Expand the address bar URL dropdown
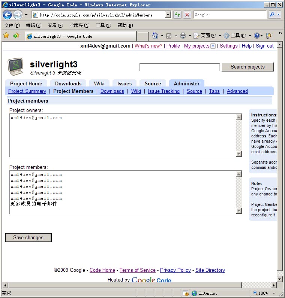Screen dimensions: 285x298 pos(168,15)
